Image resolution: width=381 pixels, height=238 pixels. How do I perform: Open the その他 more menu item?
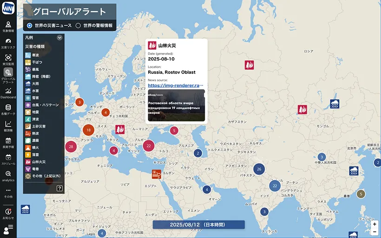pos(8,192)
